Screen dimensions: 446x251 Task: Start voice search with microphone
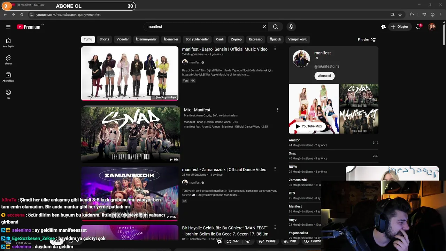pyautogui.click(x=291, y=26)
